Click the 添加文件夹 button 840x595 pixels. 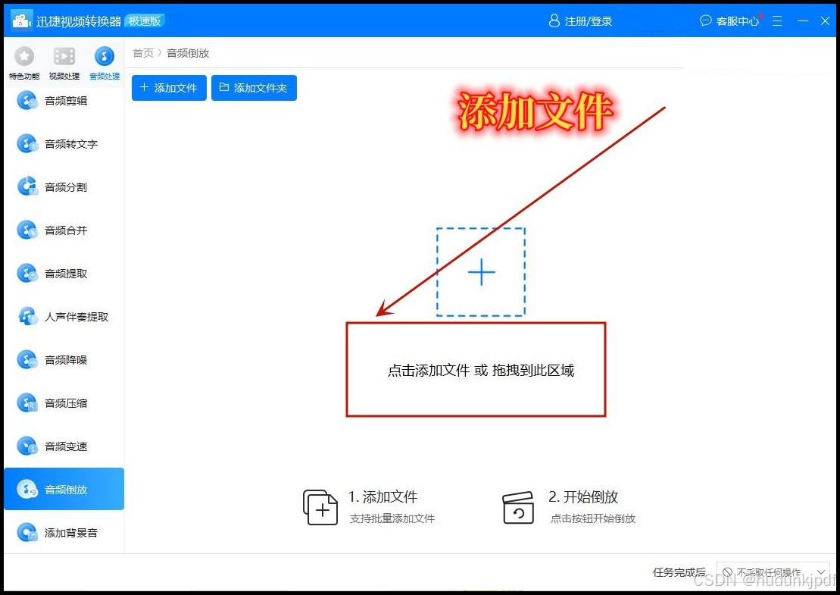(x=254, y=88)
